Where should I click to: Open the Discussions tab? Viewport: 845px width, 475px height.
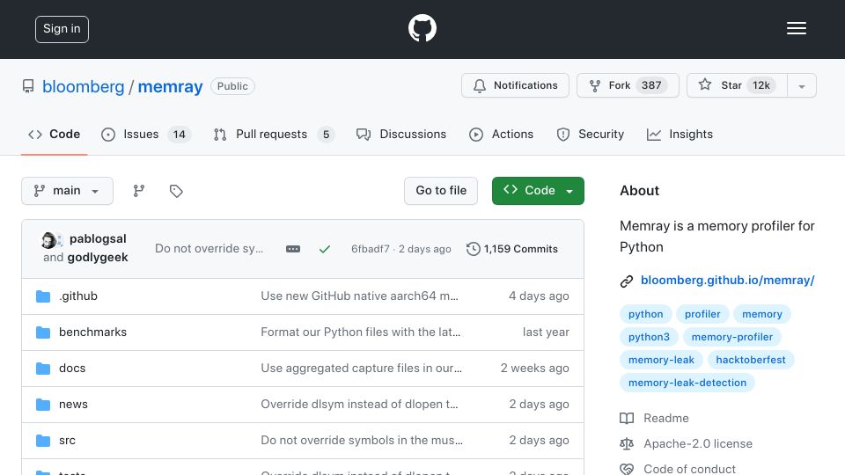tap(401, 134)
